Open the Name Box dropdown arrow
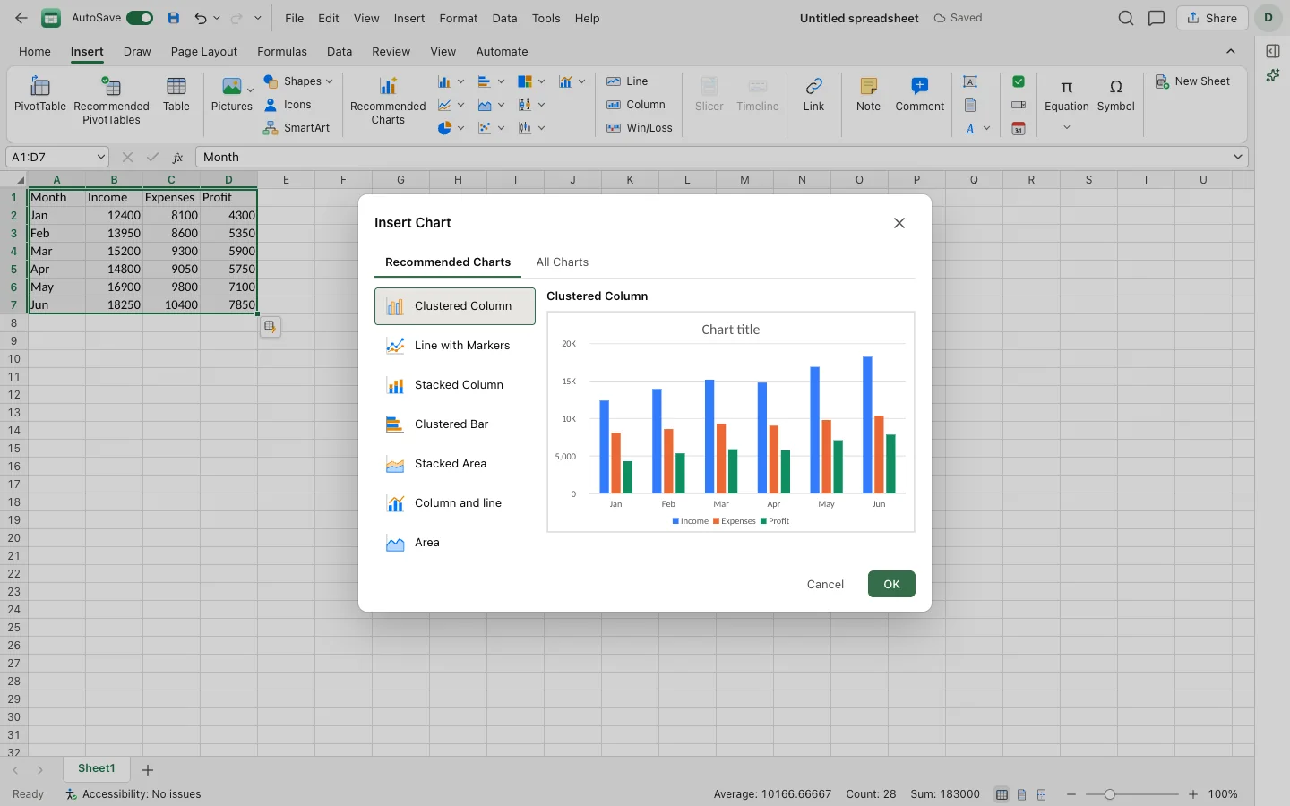1290x806 pixels. [x=100, y=157]
